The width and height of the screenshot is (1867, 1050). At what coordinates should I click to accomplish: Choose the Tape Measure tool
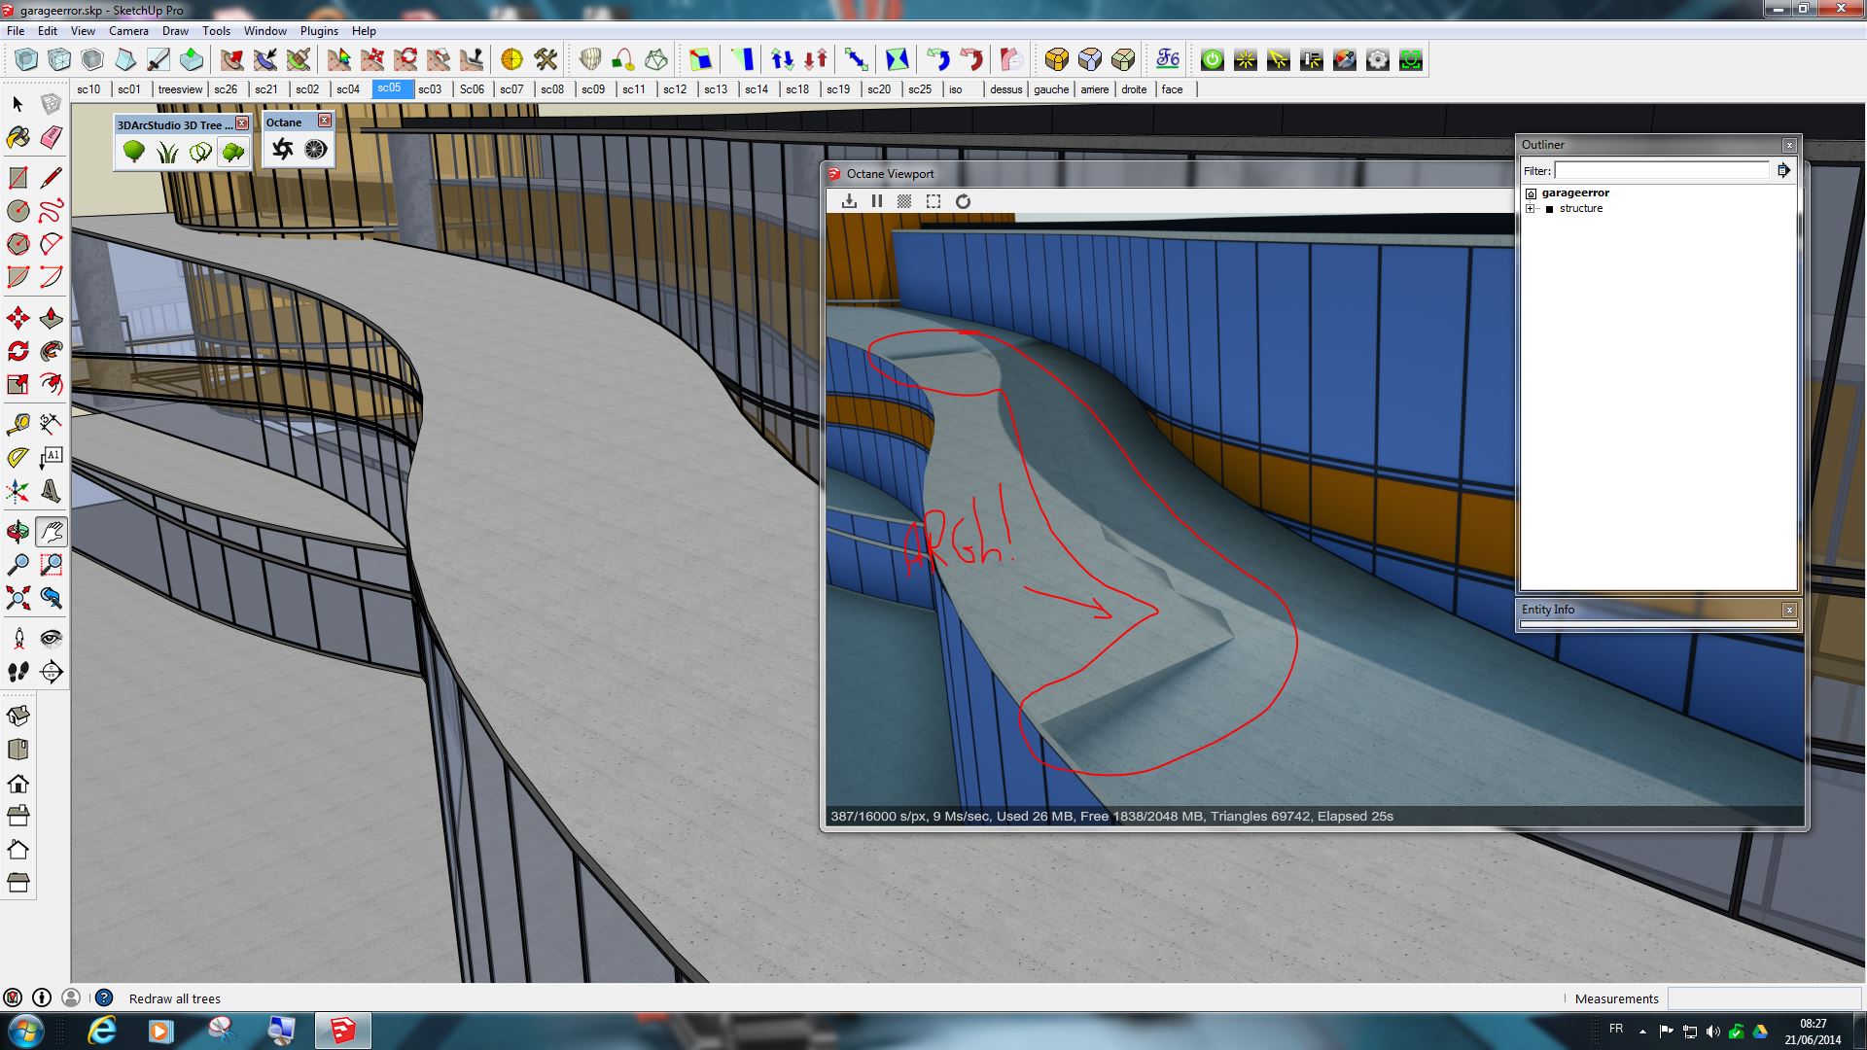coord(18,425)
